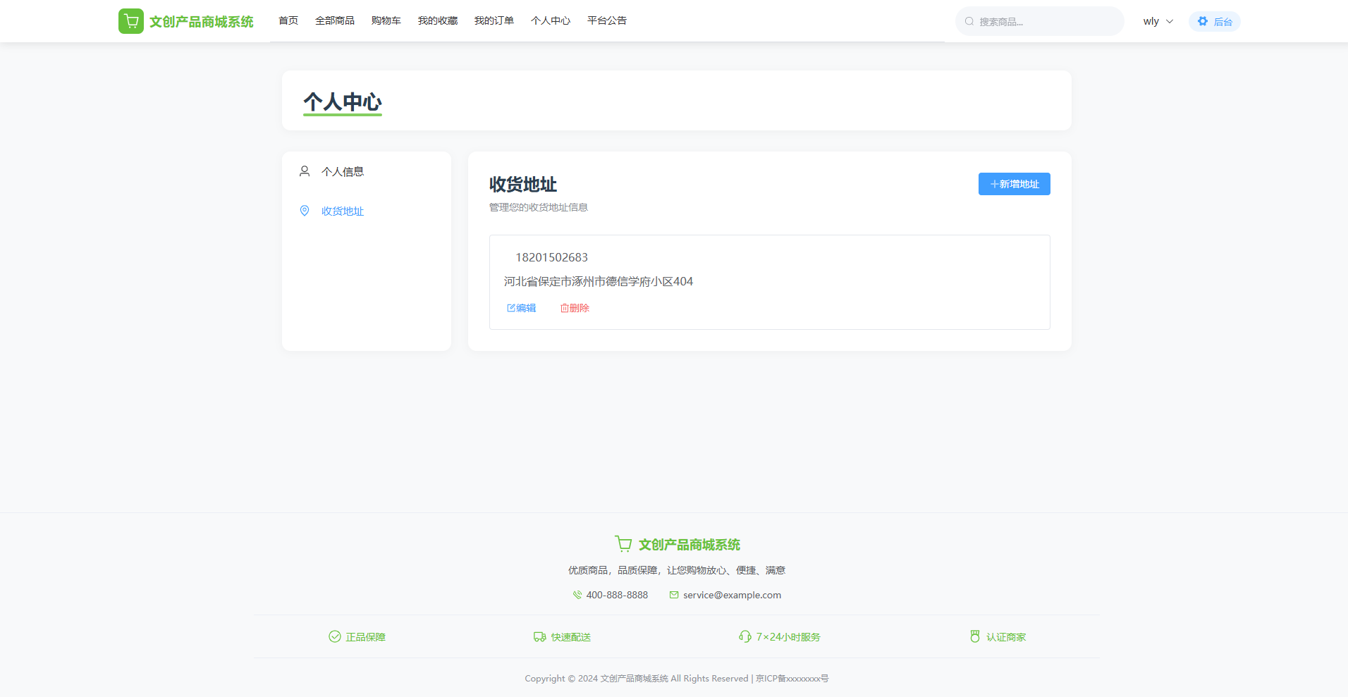The image size is (1348, 697).
Task: Click 编辑 on the saved address
Action: pyautogui.click(x=522, y=308)
